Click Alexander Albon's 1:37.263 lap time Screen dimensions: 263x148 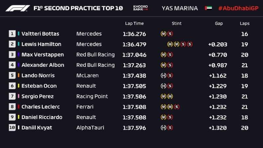point(134,65)
